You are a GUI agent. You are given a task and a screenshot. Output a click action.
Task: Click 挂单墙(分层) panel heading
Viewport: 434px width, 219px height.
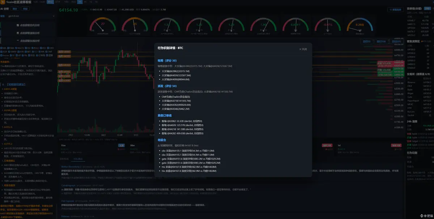click(414, 8)
